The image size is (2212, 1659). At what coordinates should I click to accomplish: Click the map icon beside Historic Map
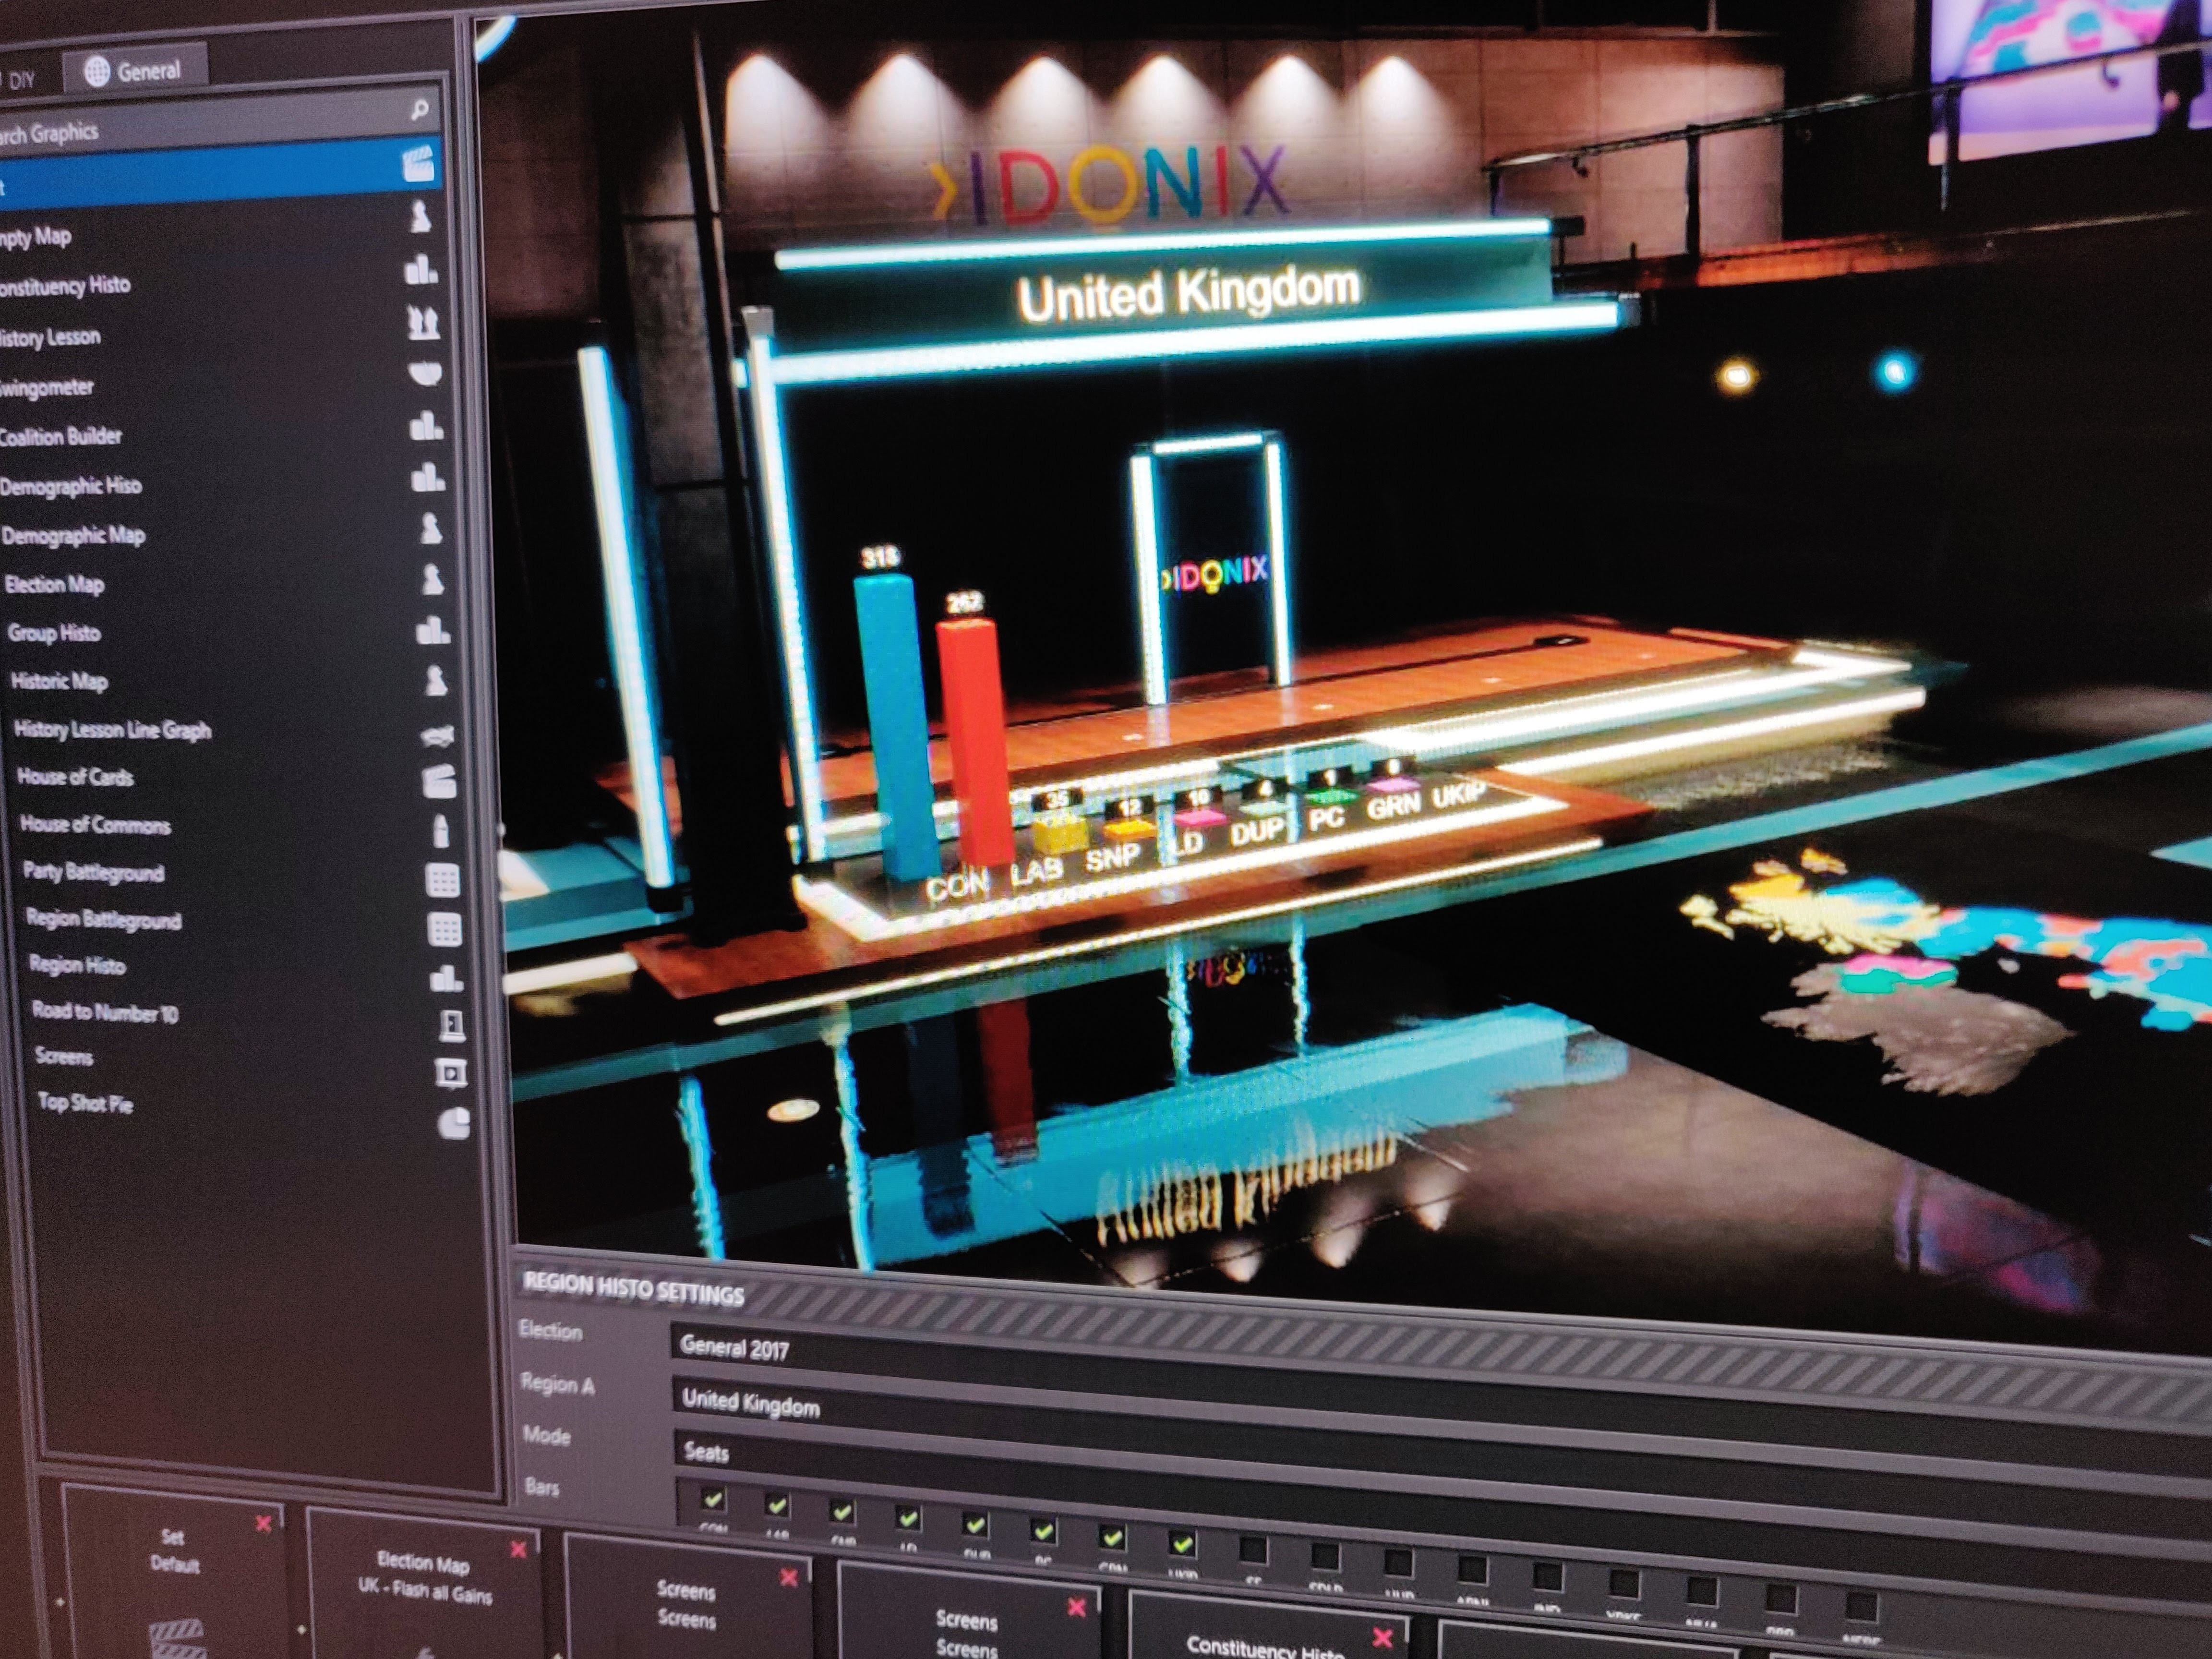(437, 682)
